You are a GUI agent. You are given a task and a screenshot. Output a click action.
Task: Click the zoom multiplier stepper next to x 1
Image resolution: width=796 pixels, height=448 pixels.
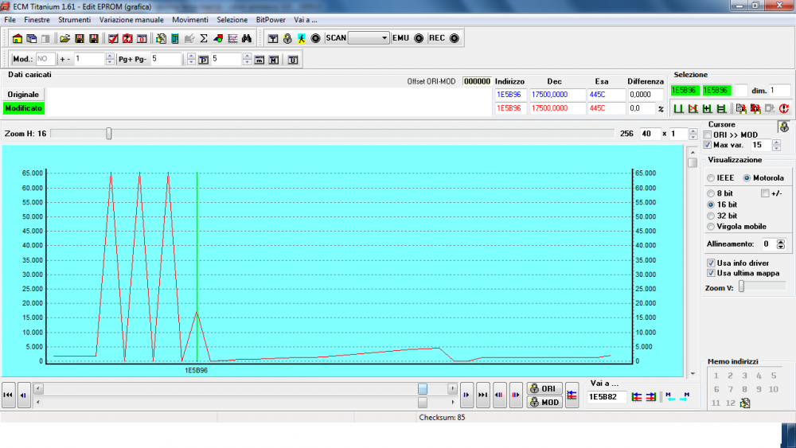693,134
